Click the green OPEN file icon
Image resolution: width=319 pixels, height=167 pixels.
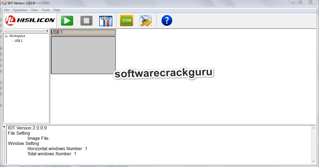tap(127, 20)
